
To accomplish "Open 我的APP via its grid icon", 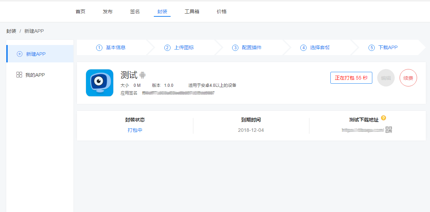I will pyautogui.click(x=19, y=75).
